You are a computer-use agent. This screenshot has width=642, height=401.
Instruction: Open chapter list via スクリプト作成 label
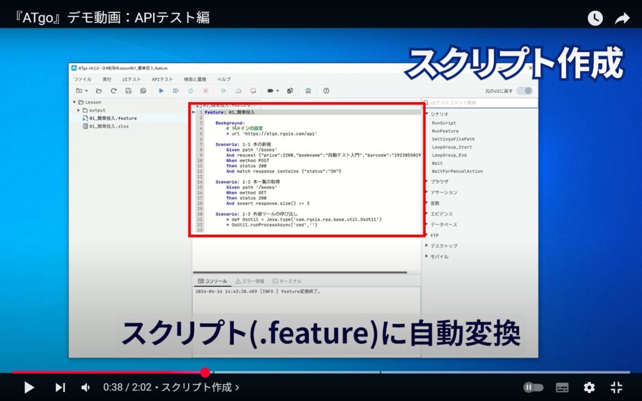coord(200,387)
